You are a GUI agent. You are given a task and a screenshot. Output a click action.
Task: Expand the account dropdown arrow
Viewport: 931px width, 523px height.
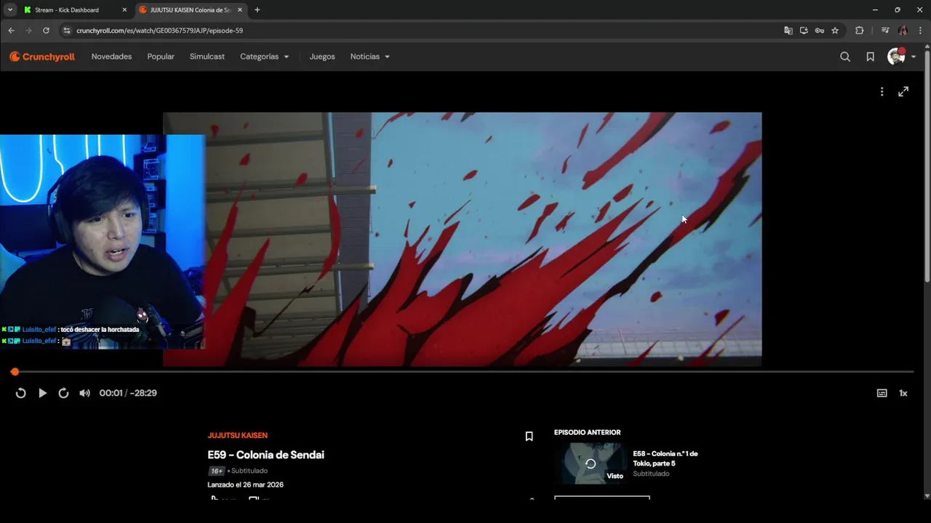point(914,57)
